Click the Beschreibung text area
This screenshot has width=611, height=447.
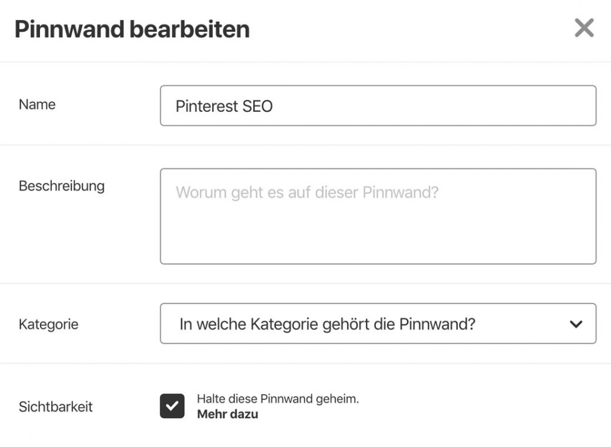point(378,216)
